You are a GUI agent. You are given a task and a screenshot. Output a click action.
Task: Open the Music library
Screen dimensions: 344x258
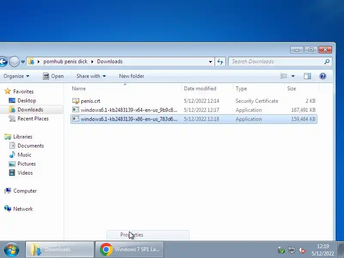(24, 155)
